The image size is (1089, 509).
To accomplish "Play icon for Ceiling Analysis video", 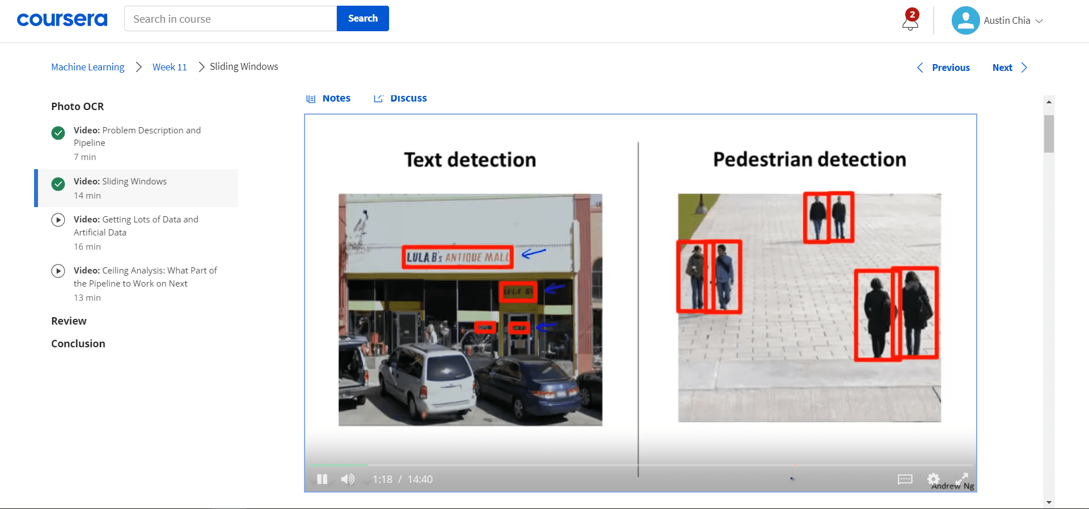I will coord(58,271).
